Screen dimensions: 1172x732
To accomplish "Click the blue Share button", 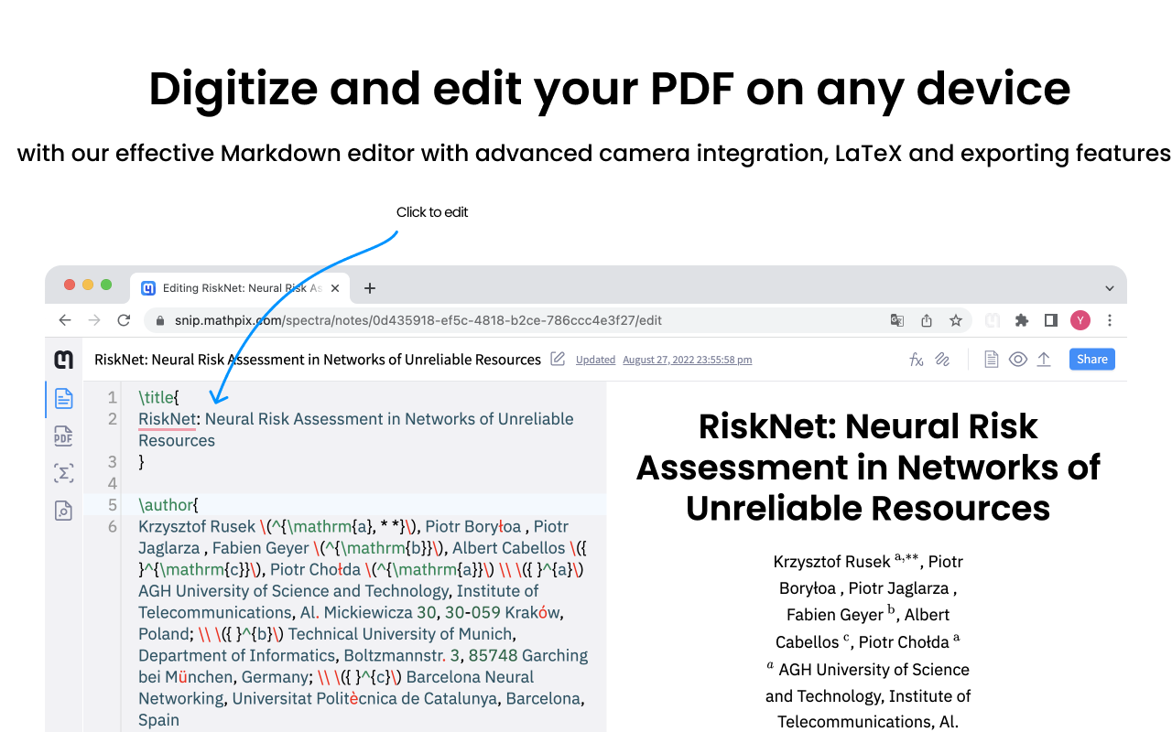I will click(1091, 360).
